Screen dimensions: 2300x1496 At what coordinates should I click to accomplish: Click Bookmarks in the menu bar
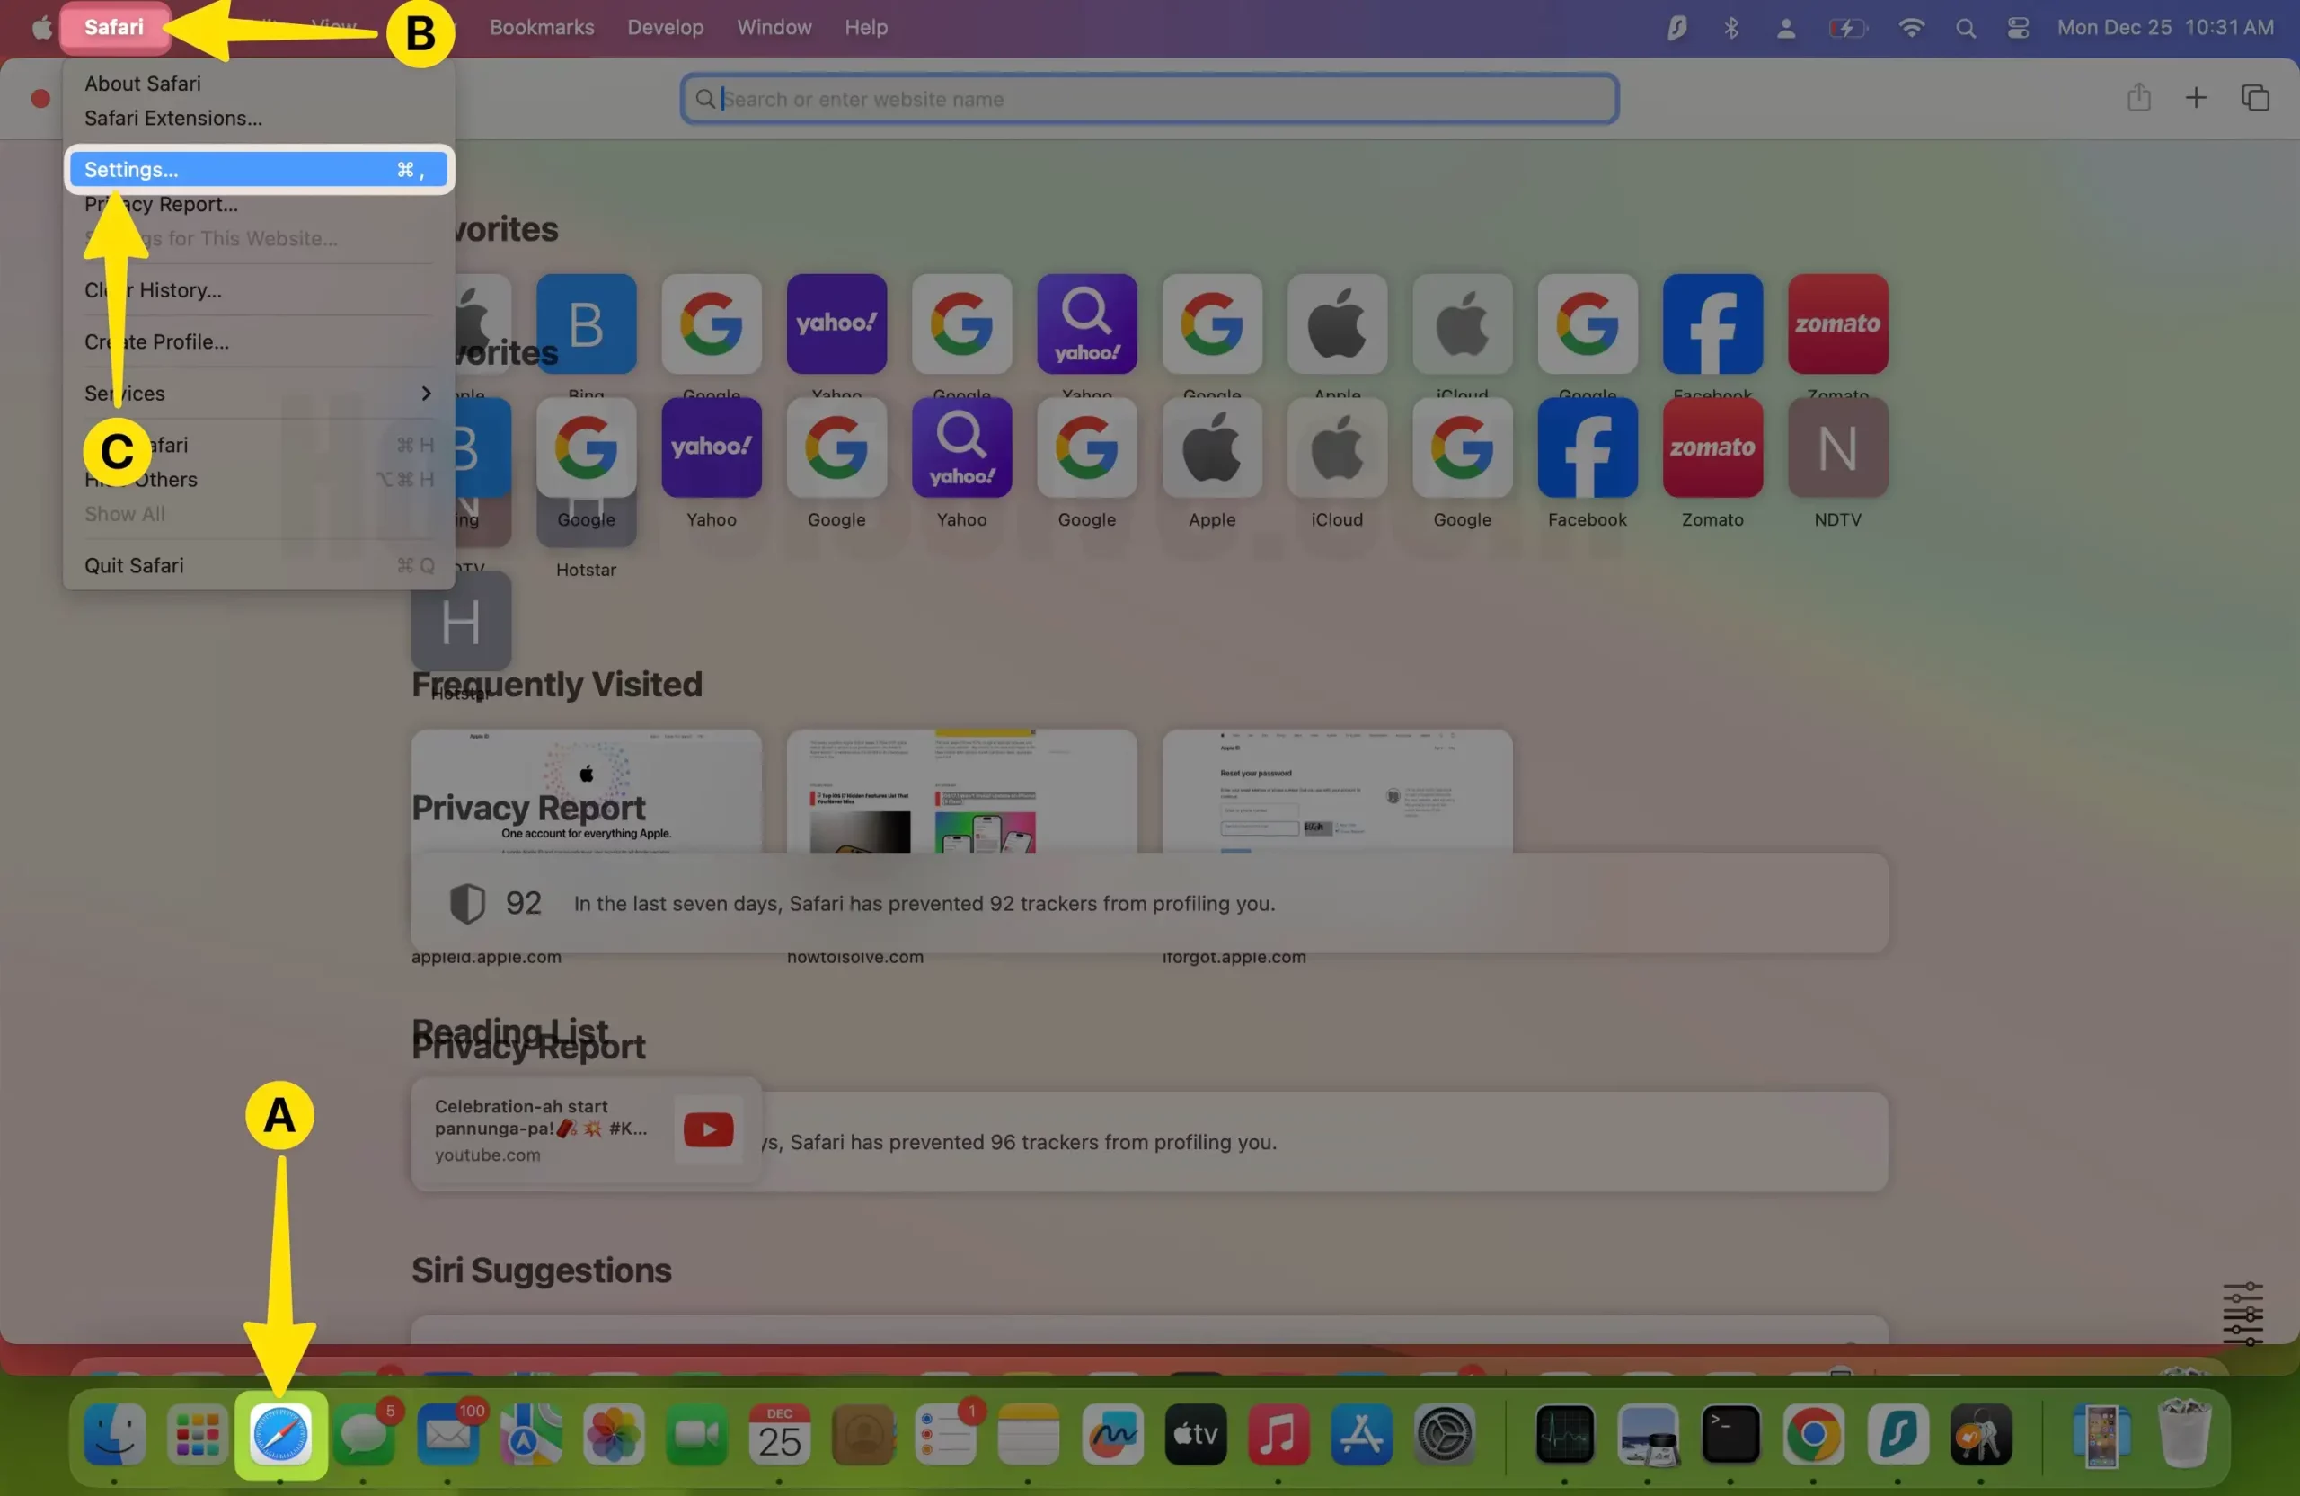544,27
